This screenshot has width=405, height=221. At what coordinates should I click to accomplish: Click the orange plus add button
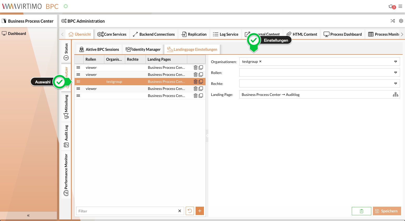coord(200,211)
